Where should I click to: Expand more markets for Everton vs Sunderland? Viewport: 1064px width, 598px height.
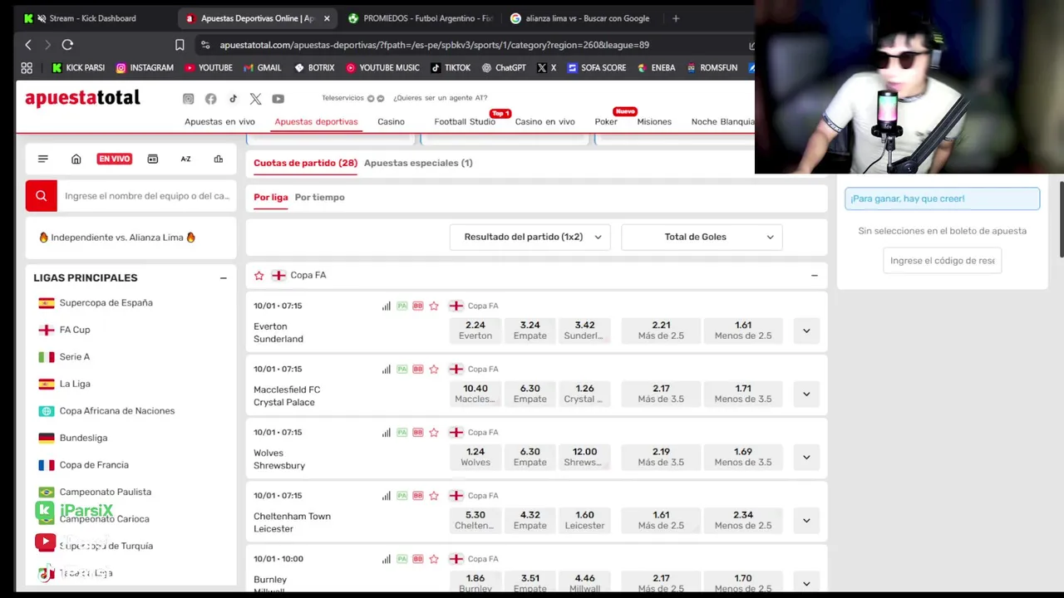tap(806, 331)
